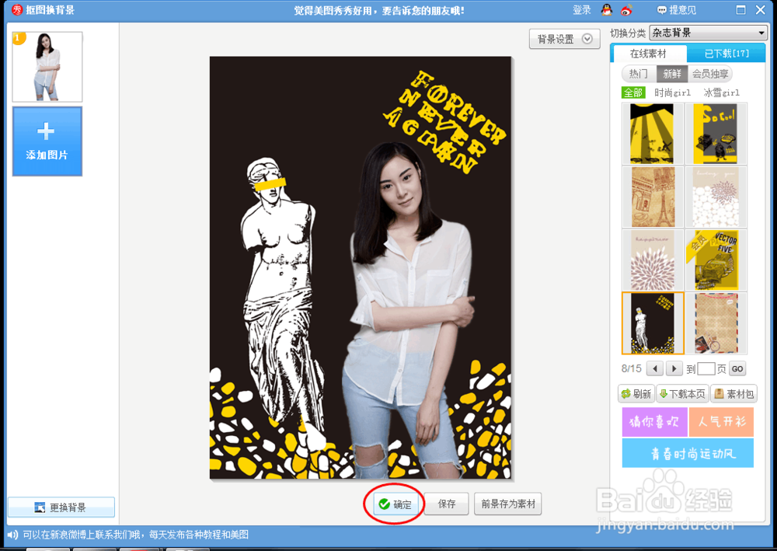The width and height of the screenshot is (777, 551).
Task: Select 会员独享 filter tab
Action: 710,74
